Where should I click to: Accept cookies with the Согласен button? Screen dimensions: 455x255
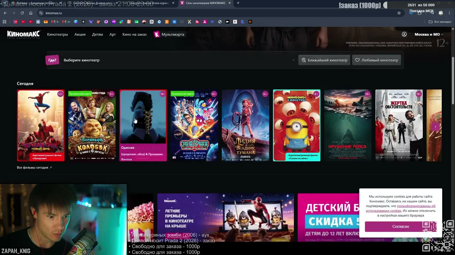coord(401,226)
